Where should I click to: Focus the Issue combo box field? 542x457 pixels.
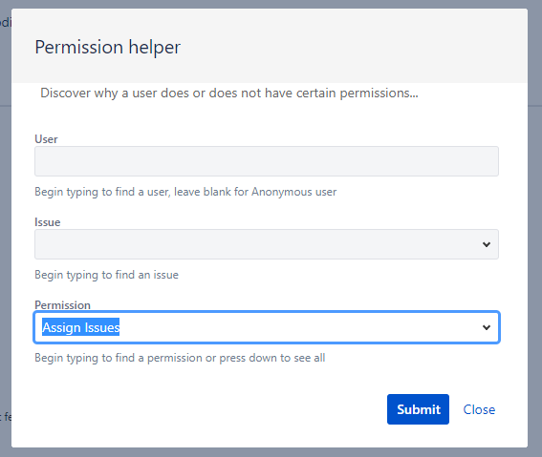pos(267,244)
